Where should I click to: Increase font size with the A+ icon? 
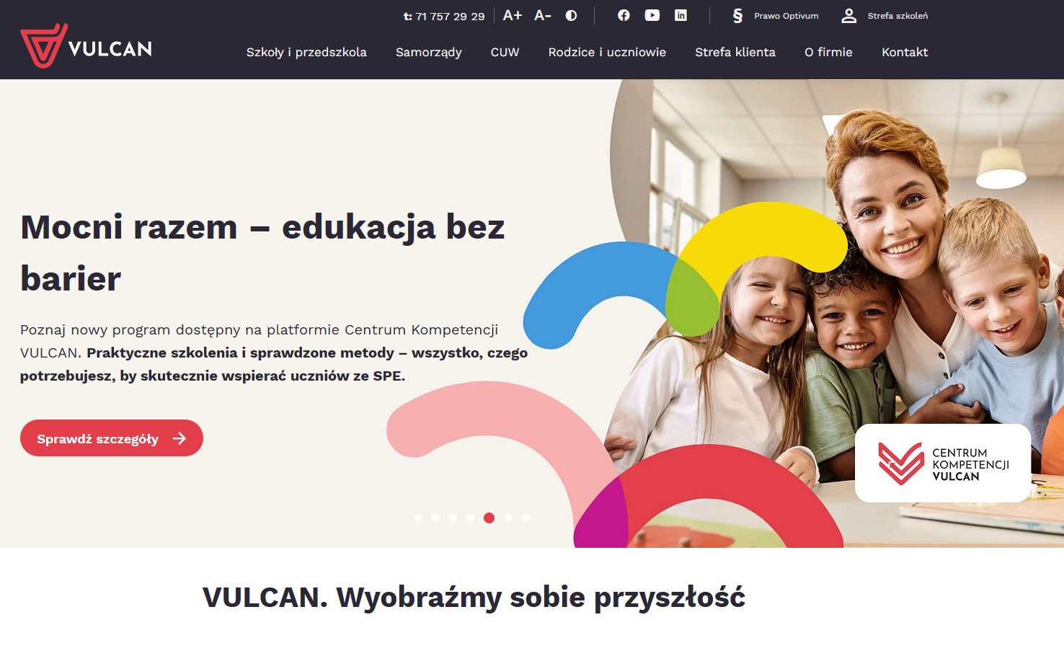click(x=512, y=14)
